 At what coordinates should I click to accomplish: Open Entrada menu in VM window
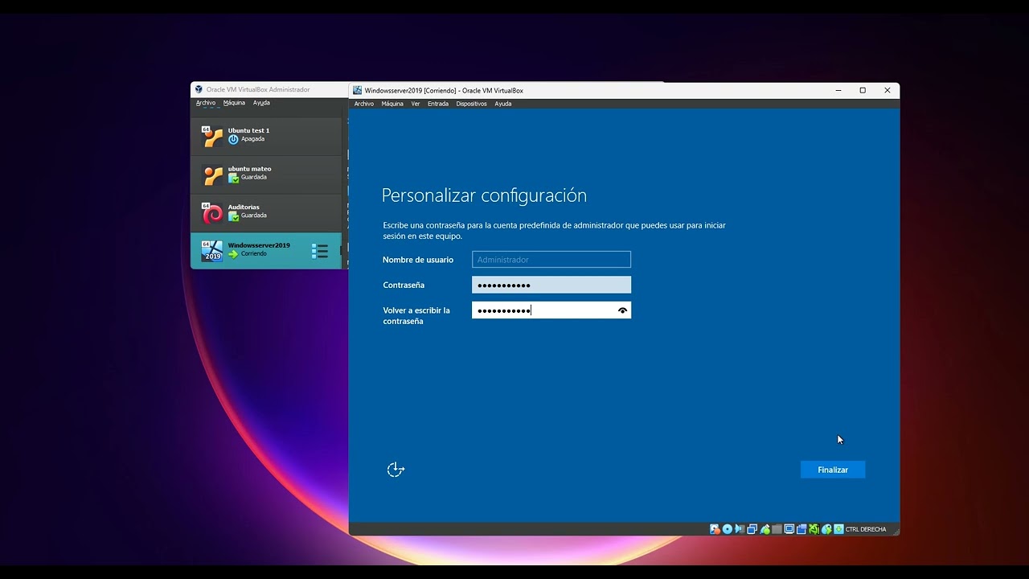tap(438, 104)
